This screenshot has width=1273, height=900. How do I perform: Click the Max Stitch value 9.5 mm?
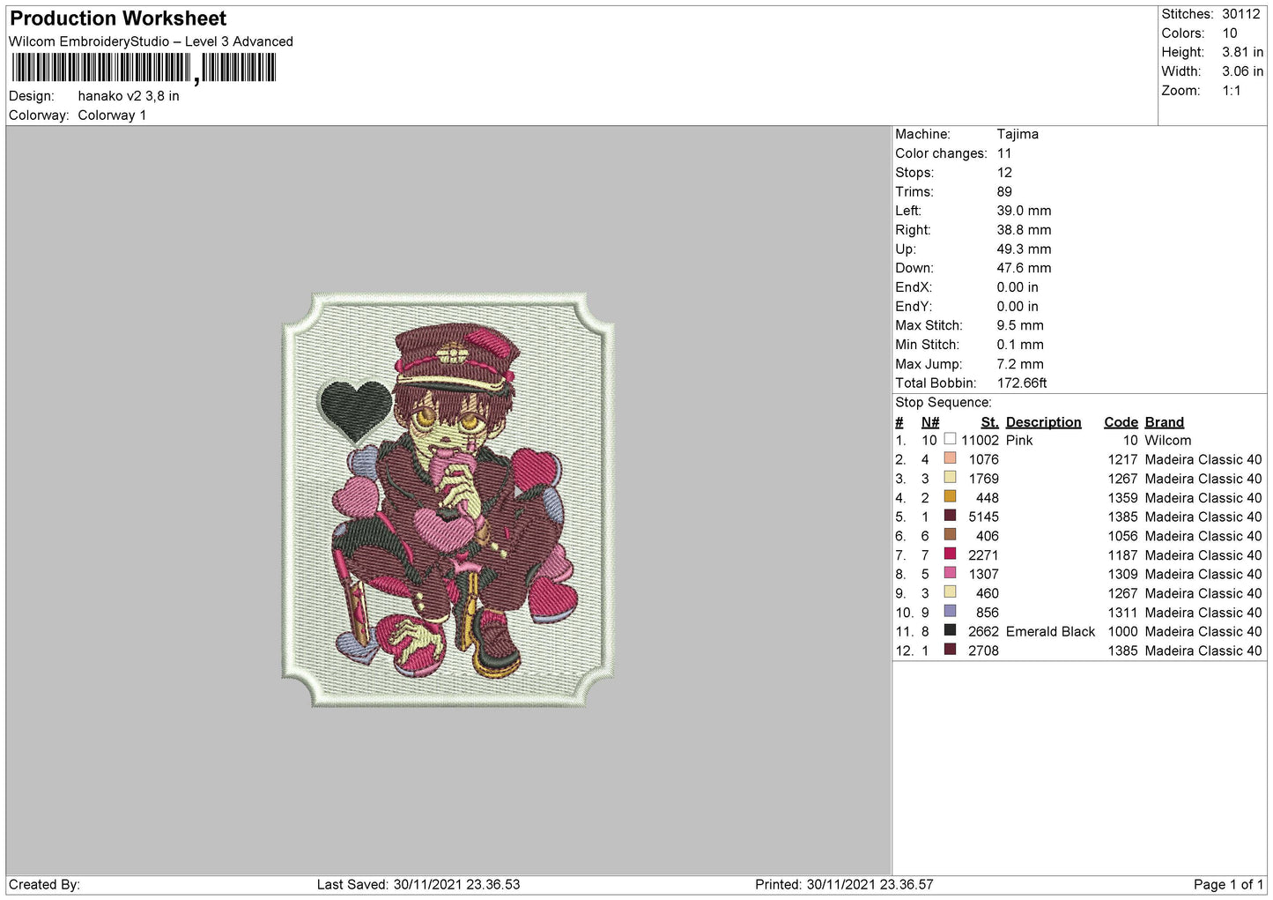(1020, 325)
